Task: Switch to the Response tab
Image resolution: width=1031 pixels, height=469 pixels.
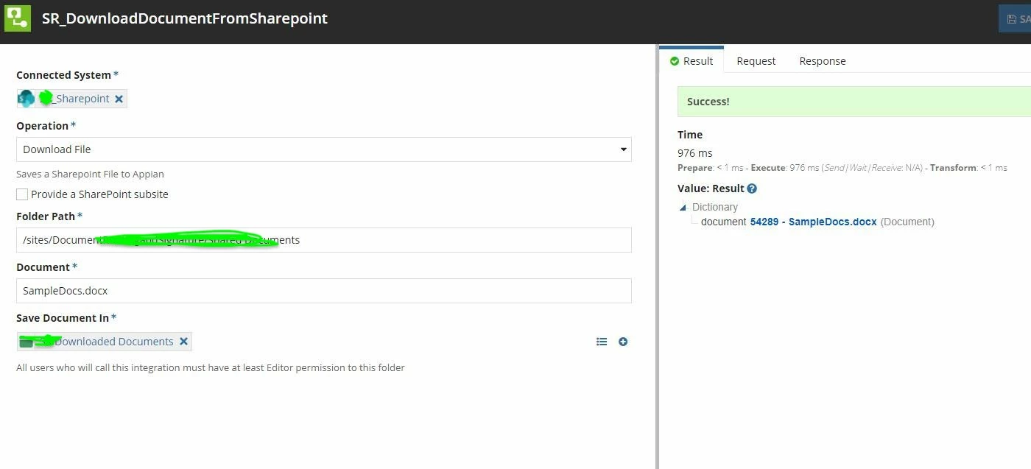Action: (823, 61)
